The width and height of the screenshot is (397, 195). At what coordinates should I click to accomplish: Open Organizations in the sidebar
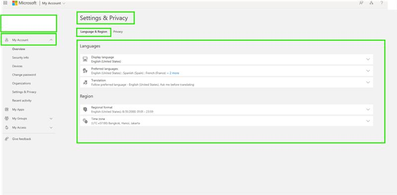point(21,83)
